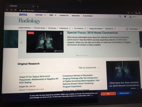Go to Latest Articles

click(24, 28)
